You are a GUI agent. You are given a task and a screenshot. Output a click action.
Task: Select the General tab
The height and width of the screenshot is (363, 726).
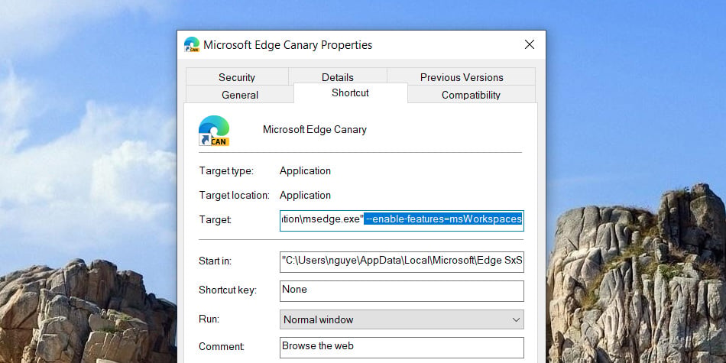240,95
